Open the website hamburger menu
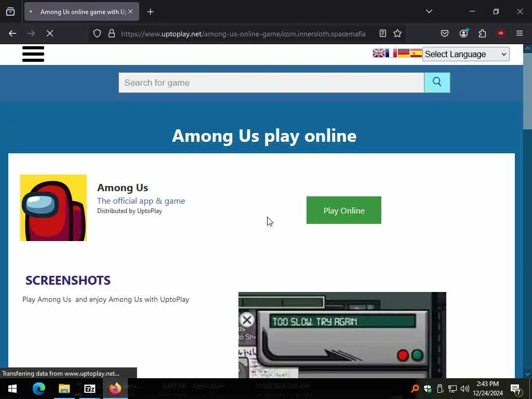Viewport: 532px width, 399px height. point(33,54)
